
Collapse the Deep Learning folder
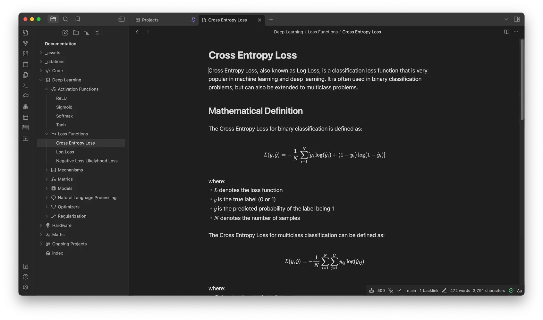coord(41,80)
